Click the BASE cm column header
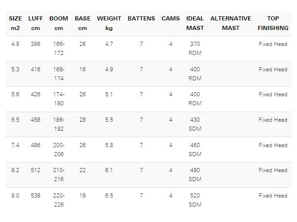This screenshot has width=297, height=222. point(83,23)
